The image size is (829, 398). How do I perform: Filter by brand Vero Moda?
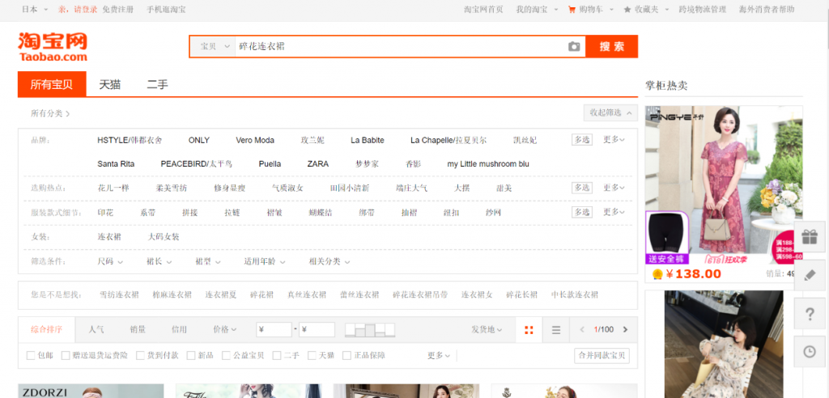tap(255, 140)
